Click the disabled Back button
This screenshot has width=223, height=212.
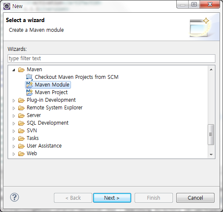[x=73, y=198]
